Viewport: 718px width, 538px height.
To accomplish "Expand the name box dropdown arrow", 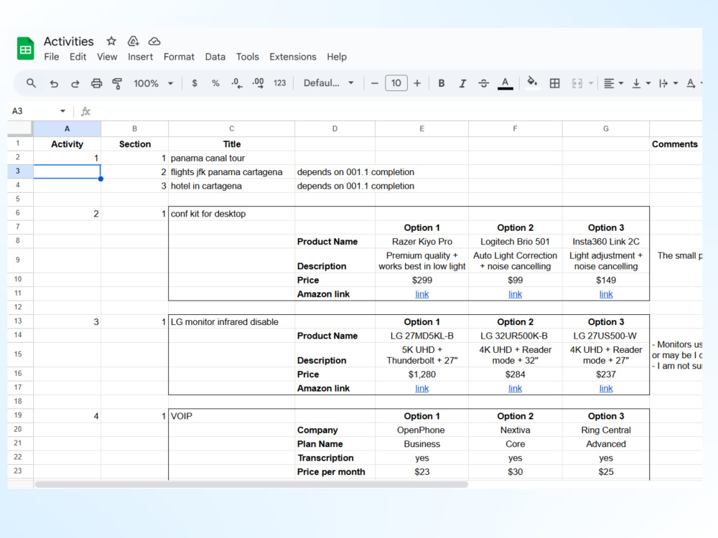I will (62, 111).
